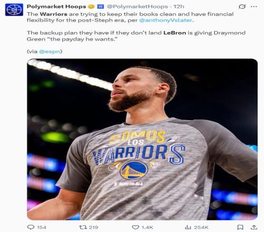Open the Polymarket Hoops profile avatar
264x232 pixels.
pyautogui.click(x=14, y=10)
